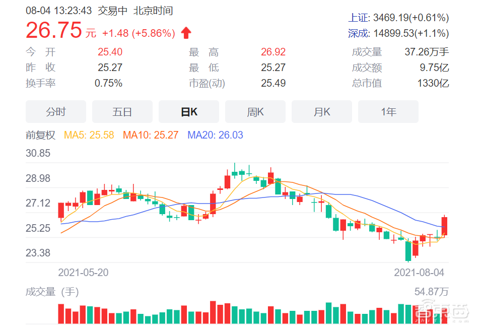
Task: Click the highlighted 日K daily tab
Action: coord(188,111)
